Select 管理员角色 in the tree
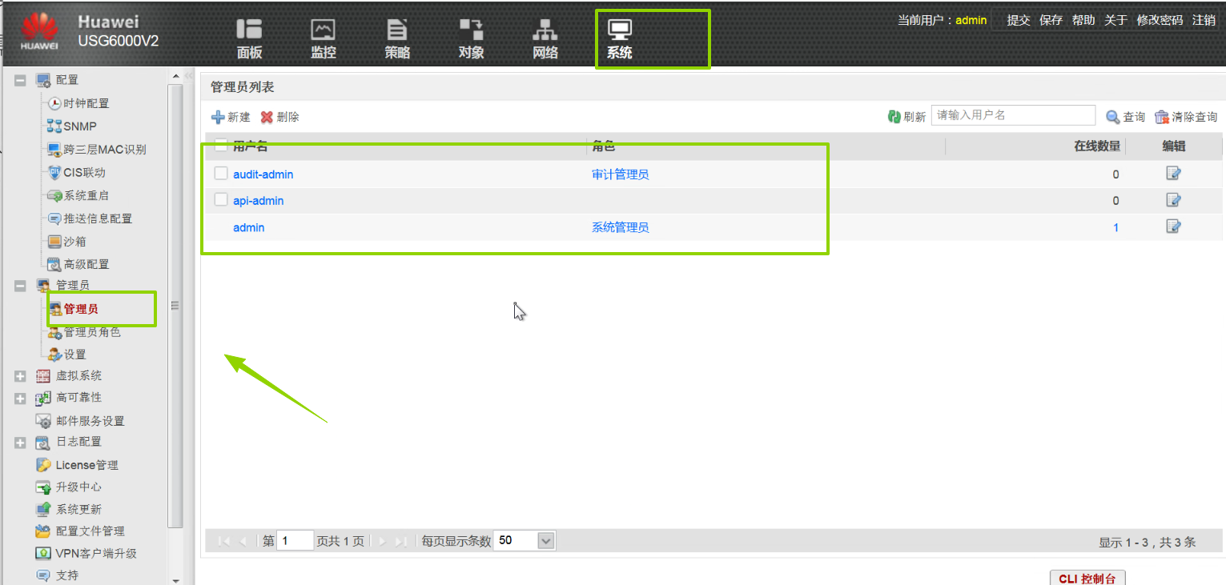 [84, 332]
